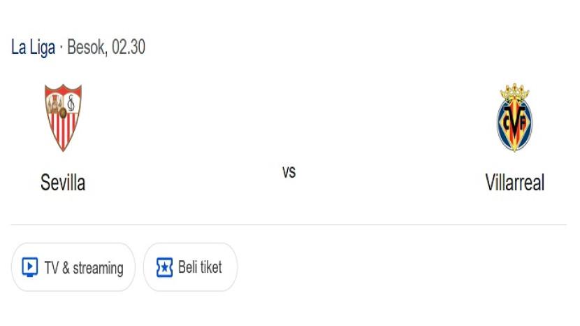
Task: Click the TV play icon
Action: [x=29, y=267]
